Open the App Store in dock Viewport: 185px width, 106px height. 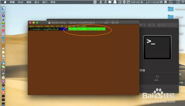(x=3, y=89)
